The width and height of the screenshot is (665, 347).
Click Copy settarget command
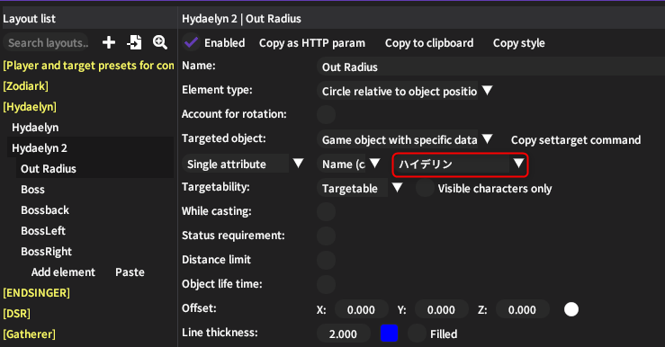[576, 140]
